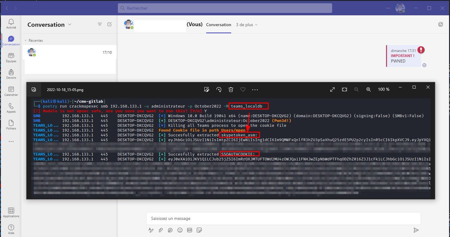Click the 2022-10-18_15-05.png file name

[x=65, y=90]
